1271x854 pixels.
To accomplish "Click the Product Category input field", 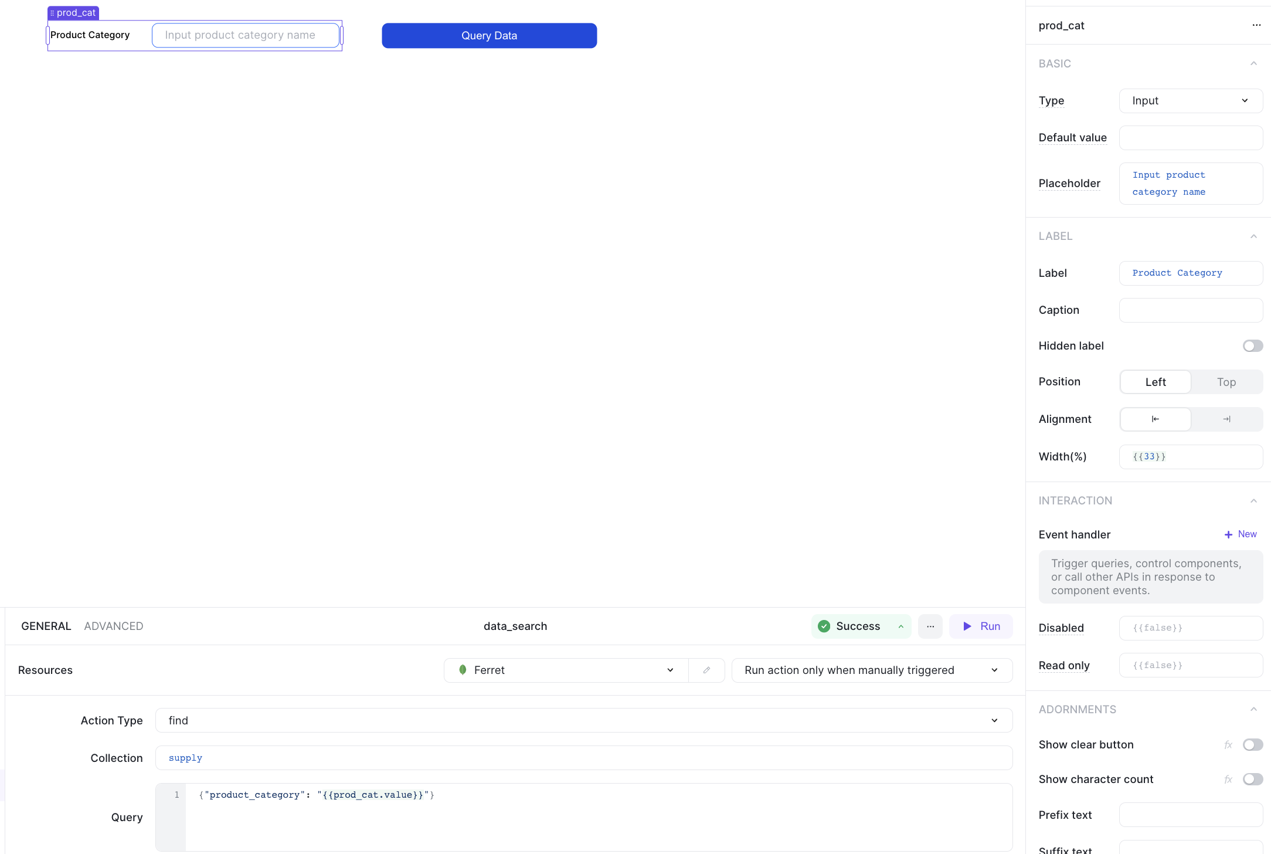I will [246, 35].
